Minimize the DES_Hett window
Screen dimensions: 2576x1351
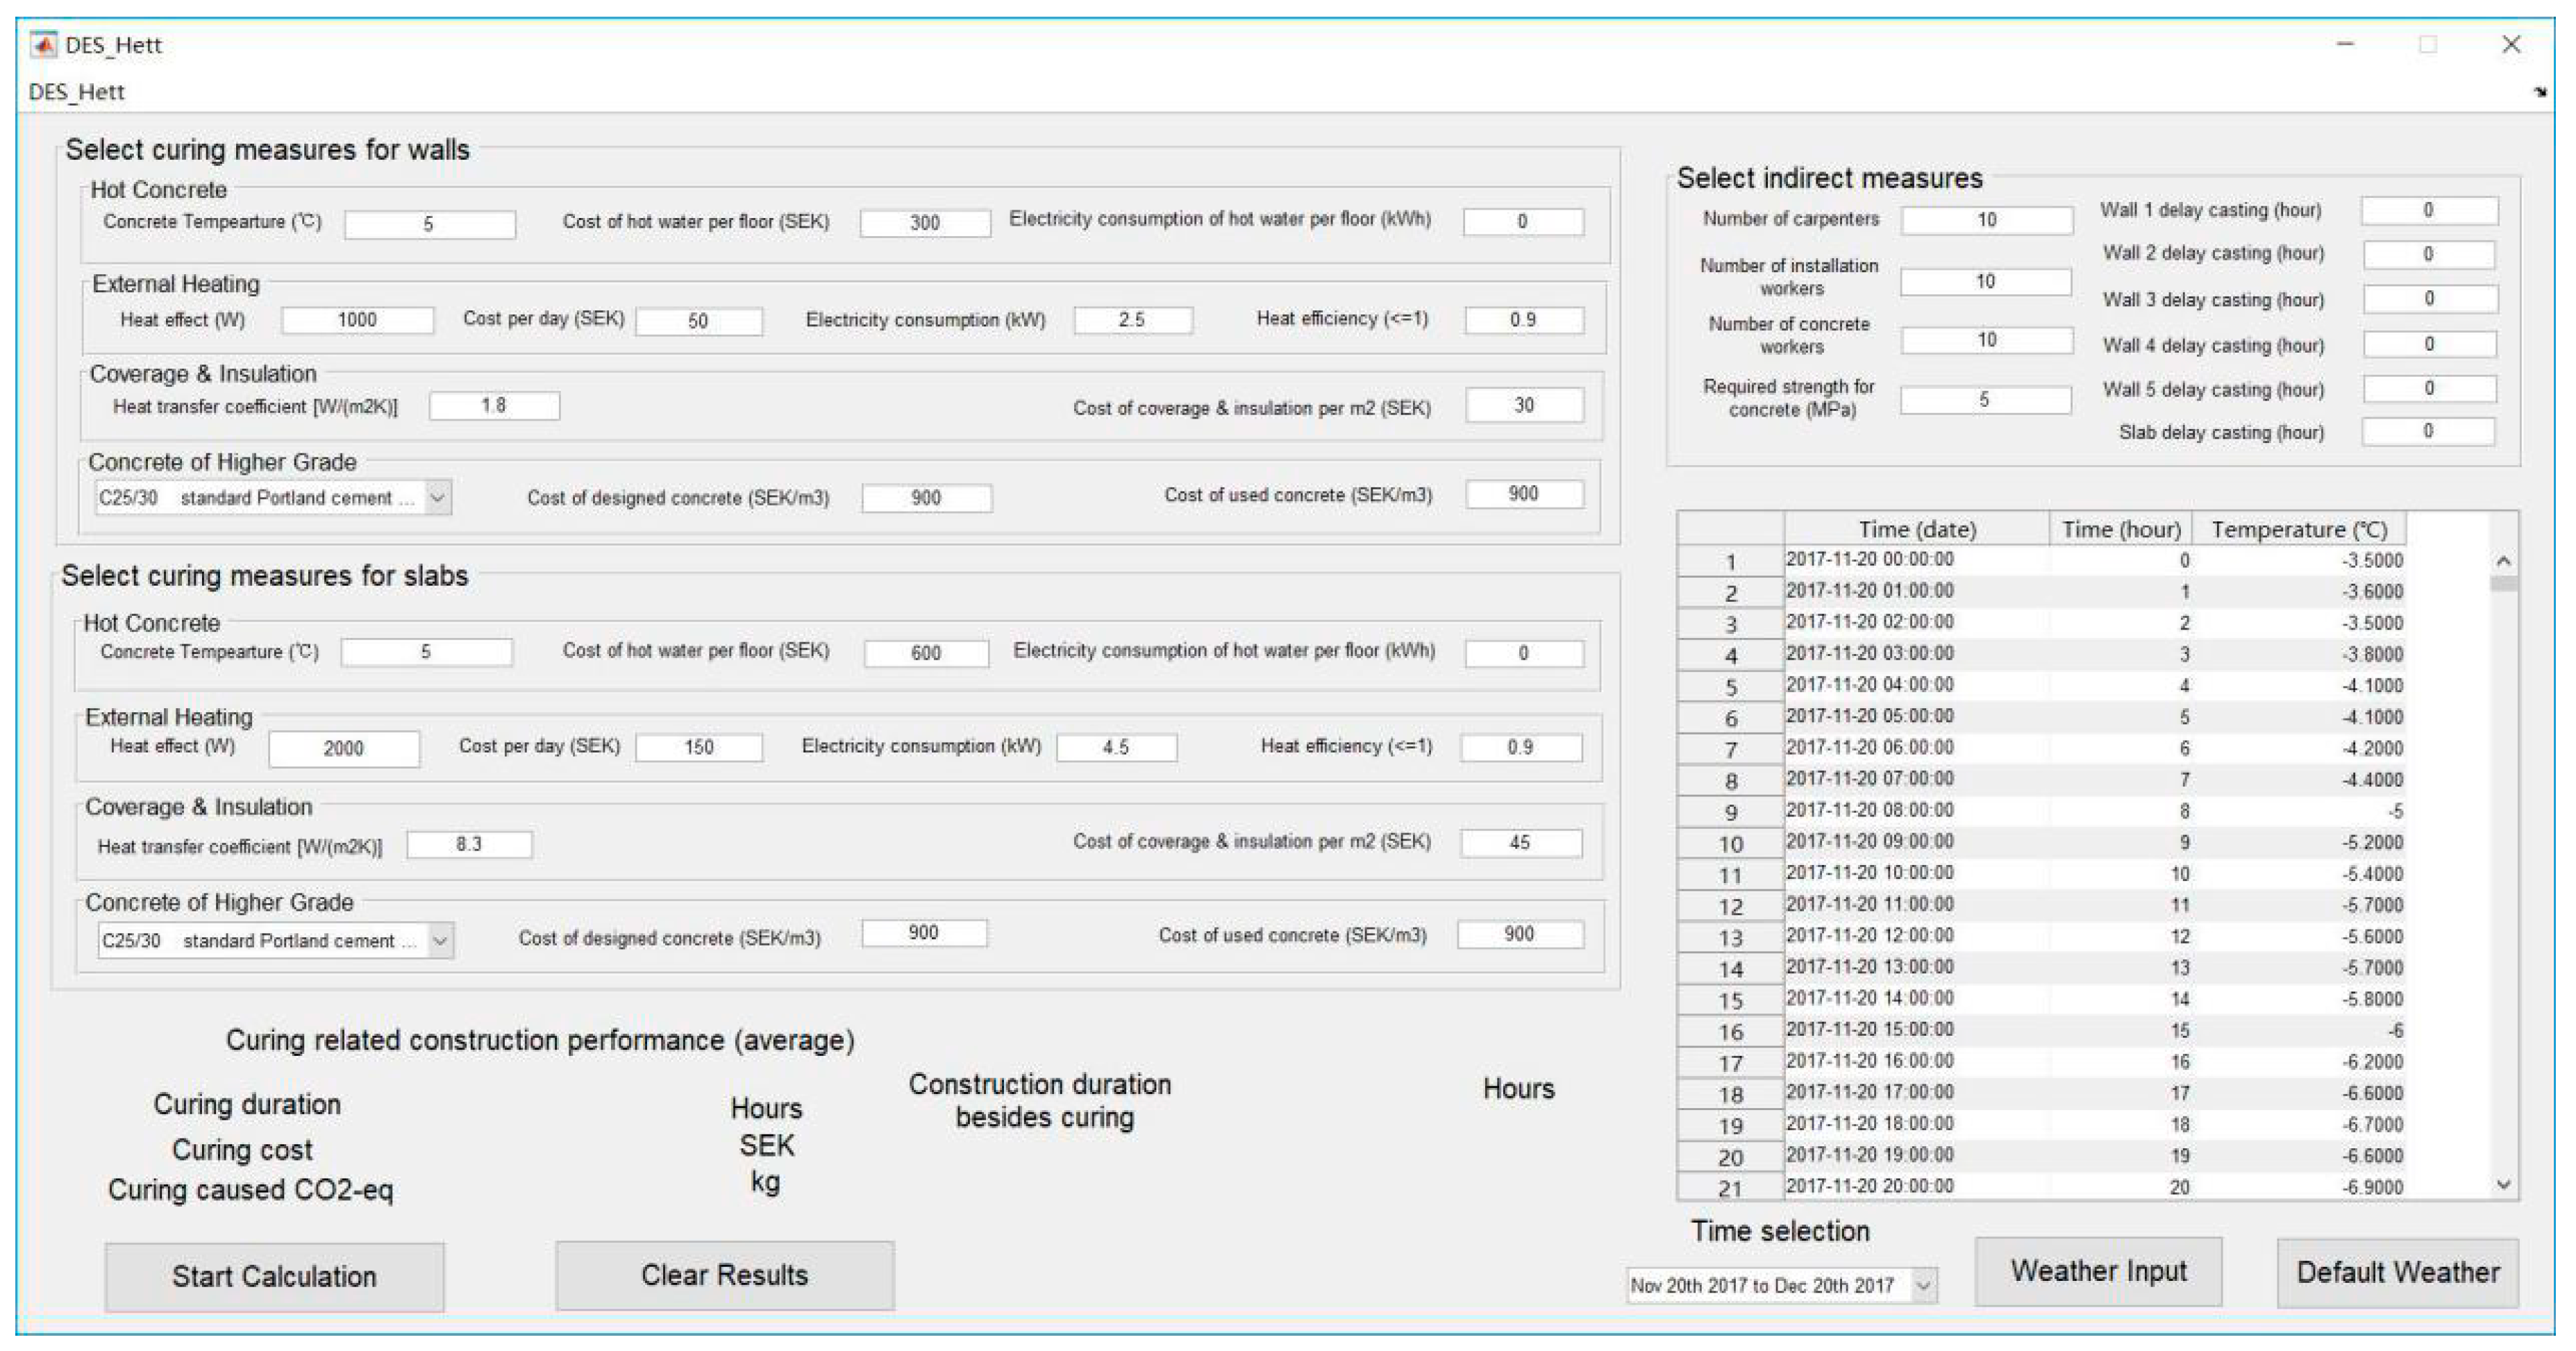click(2346, 45)
